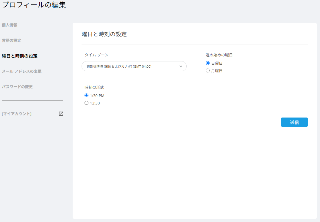Choose the 13:30 time format option
The height and width of the screenshot is (222, 320).
point(86,103)
